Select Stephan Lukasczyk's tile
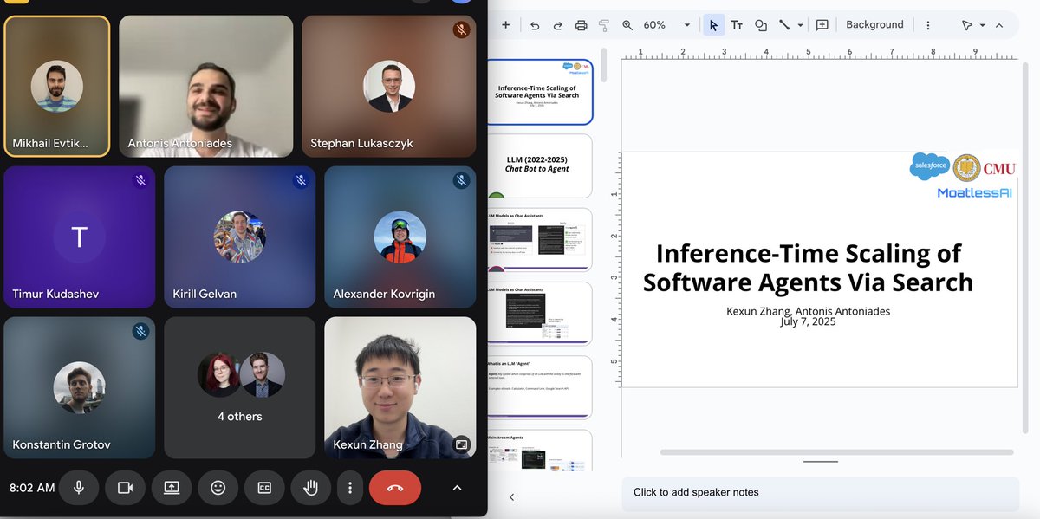1040x519 pixels. pyautogui.click(x=388, y=87)
